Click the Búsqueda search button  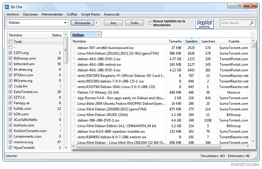83,23
